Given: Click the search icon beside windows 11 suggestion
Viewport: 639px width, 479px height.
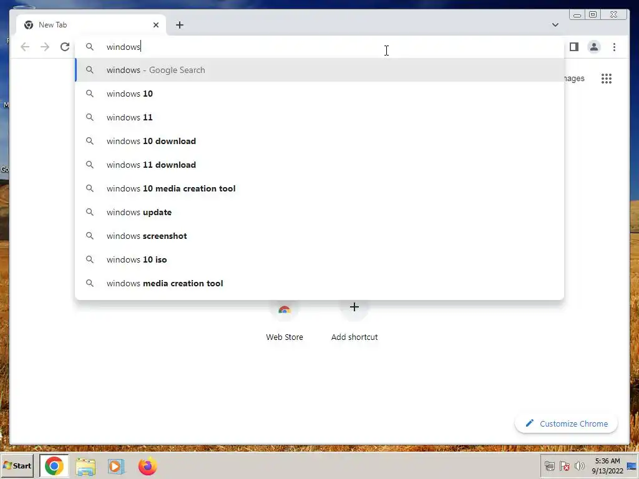Looking at the screenshot, I should pos(90,117).
